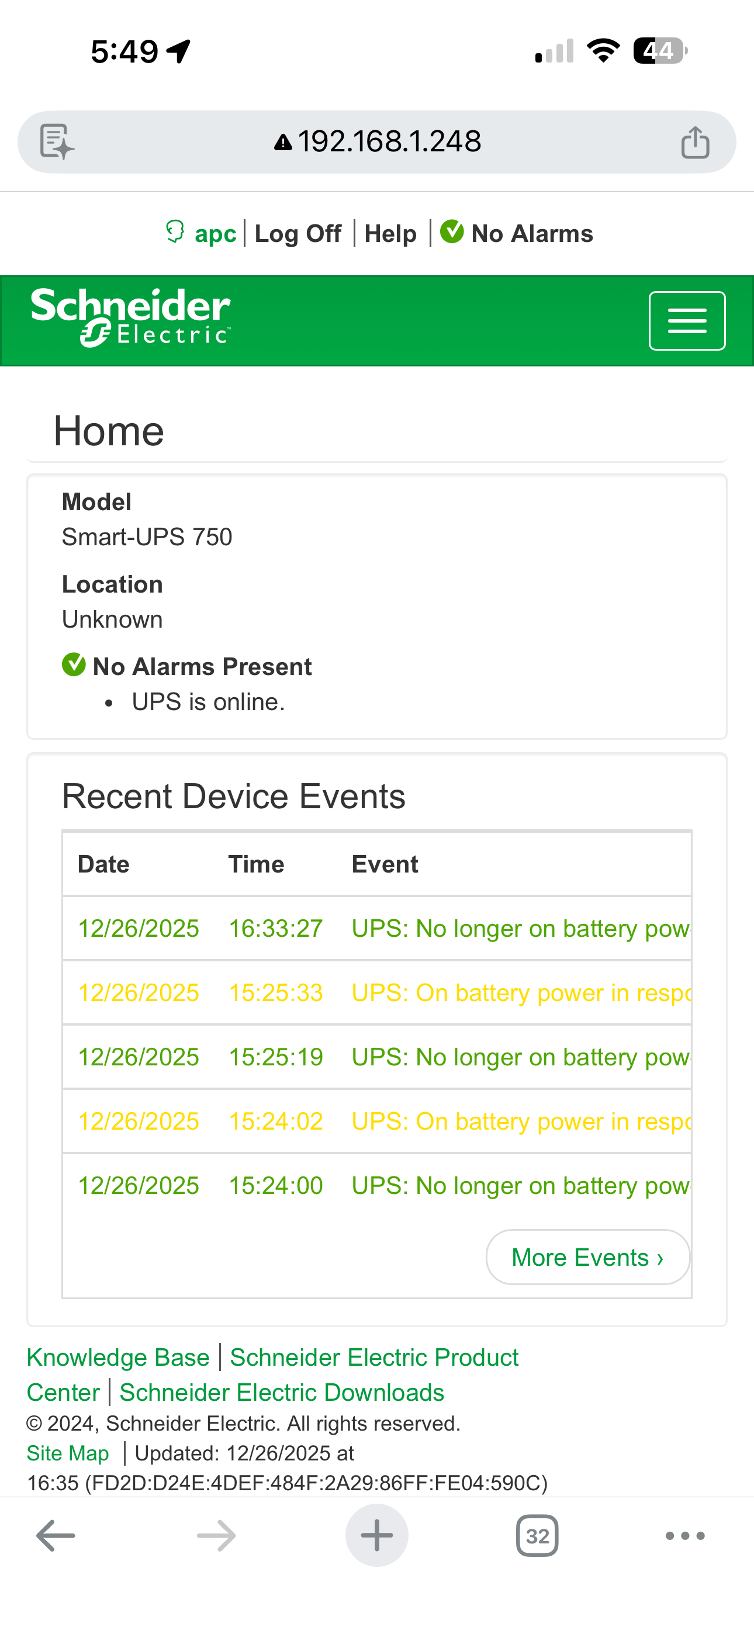Tap the share icon in address bar

695,141
